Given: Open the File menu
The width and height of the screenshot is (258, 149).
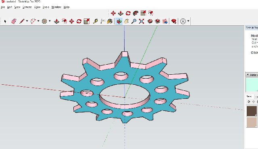Looking at the screenshot, I should pos(3,7).
